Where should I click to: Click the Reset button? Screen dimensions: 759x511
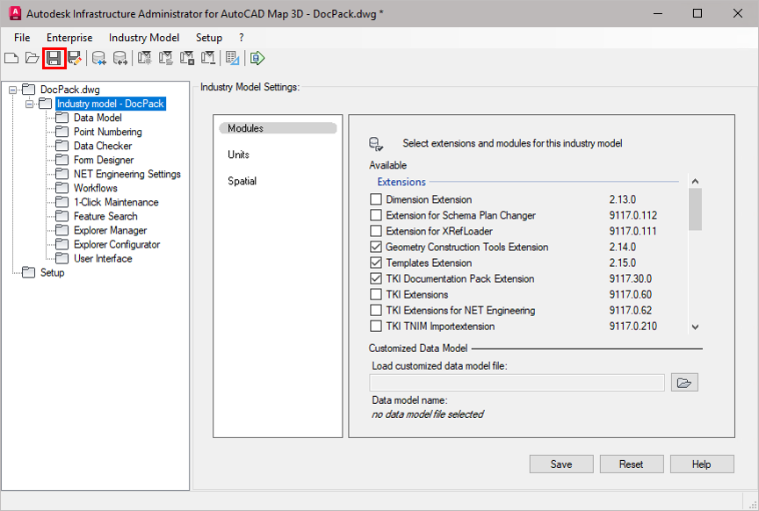632,464
